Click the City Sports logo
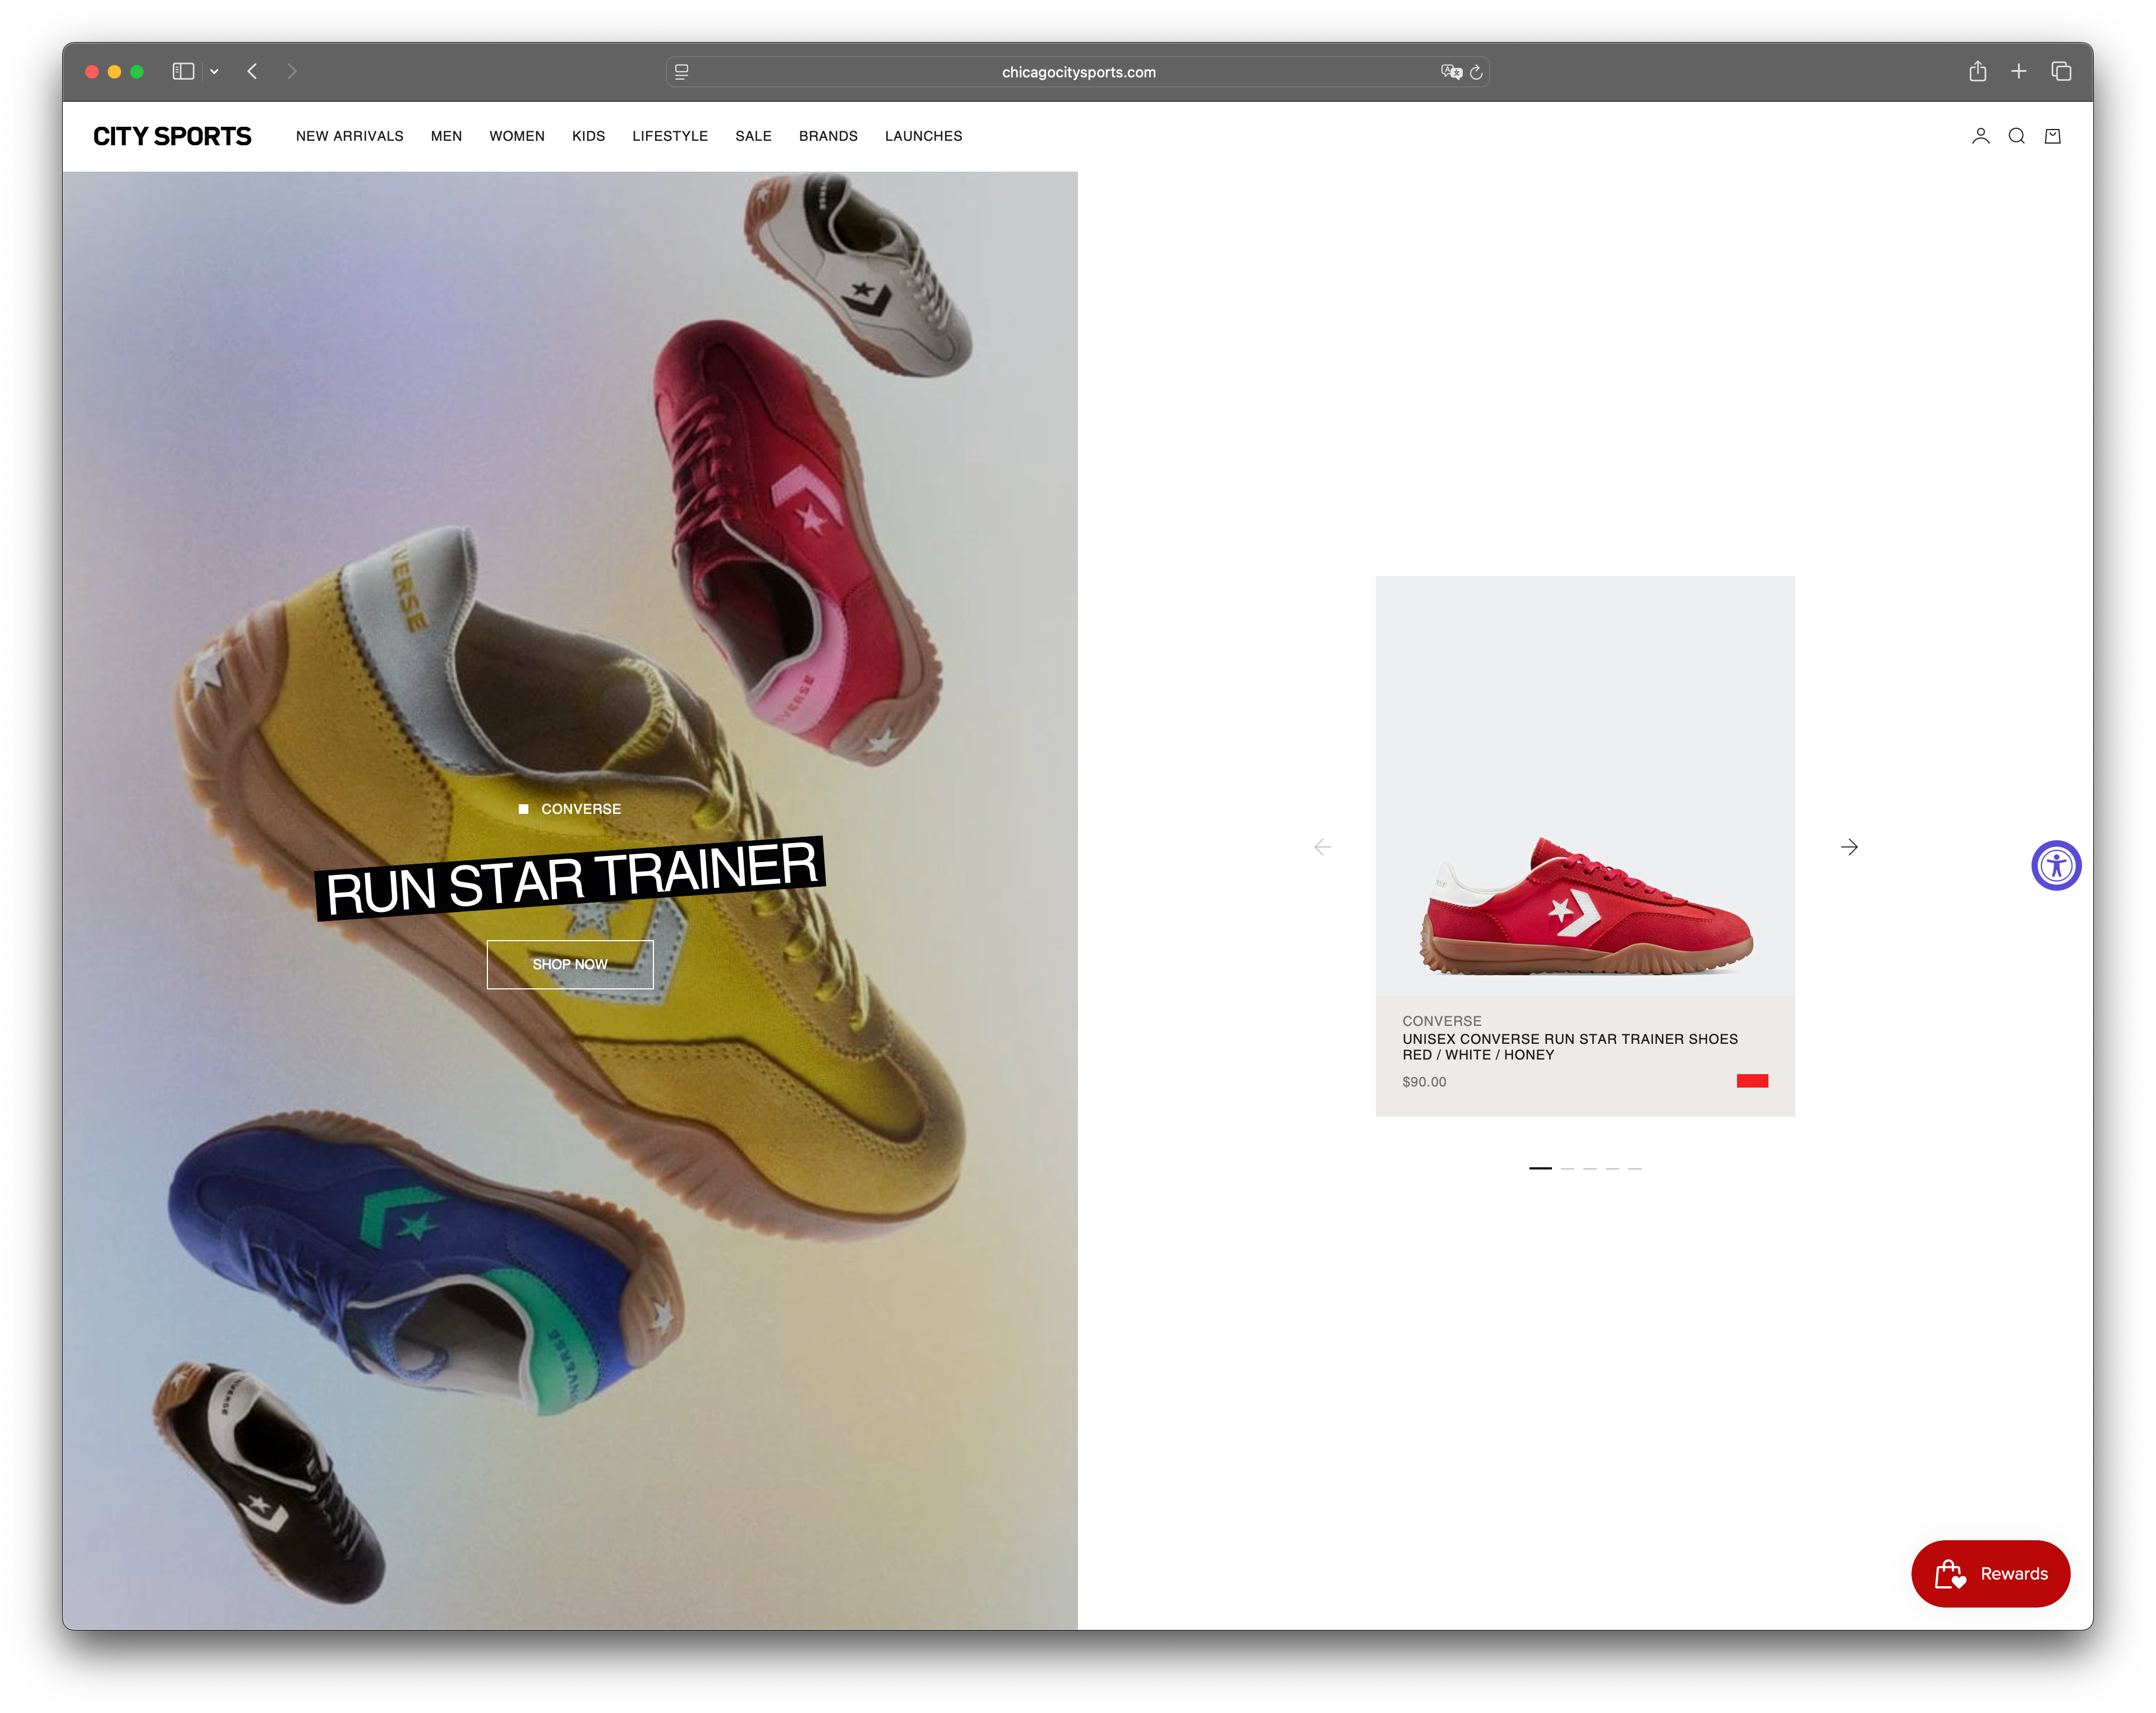The height and width of the screenshot is (1713, 2156). [172, 136]
